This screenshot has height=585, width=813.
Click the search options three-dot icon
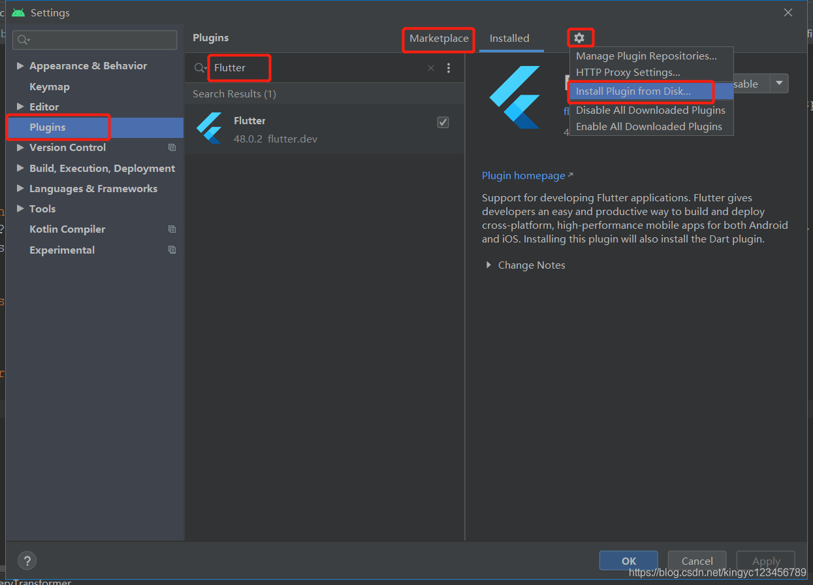[449, 68]
